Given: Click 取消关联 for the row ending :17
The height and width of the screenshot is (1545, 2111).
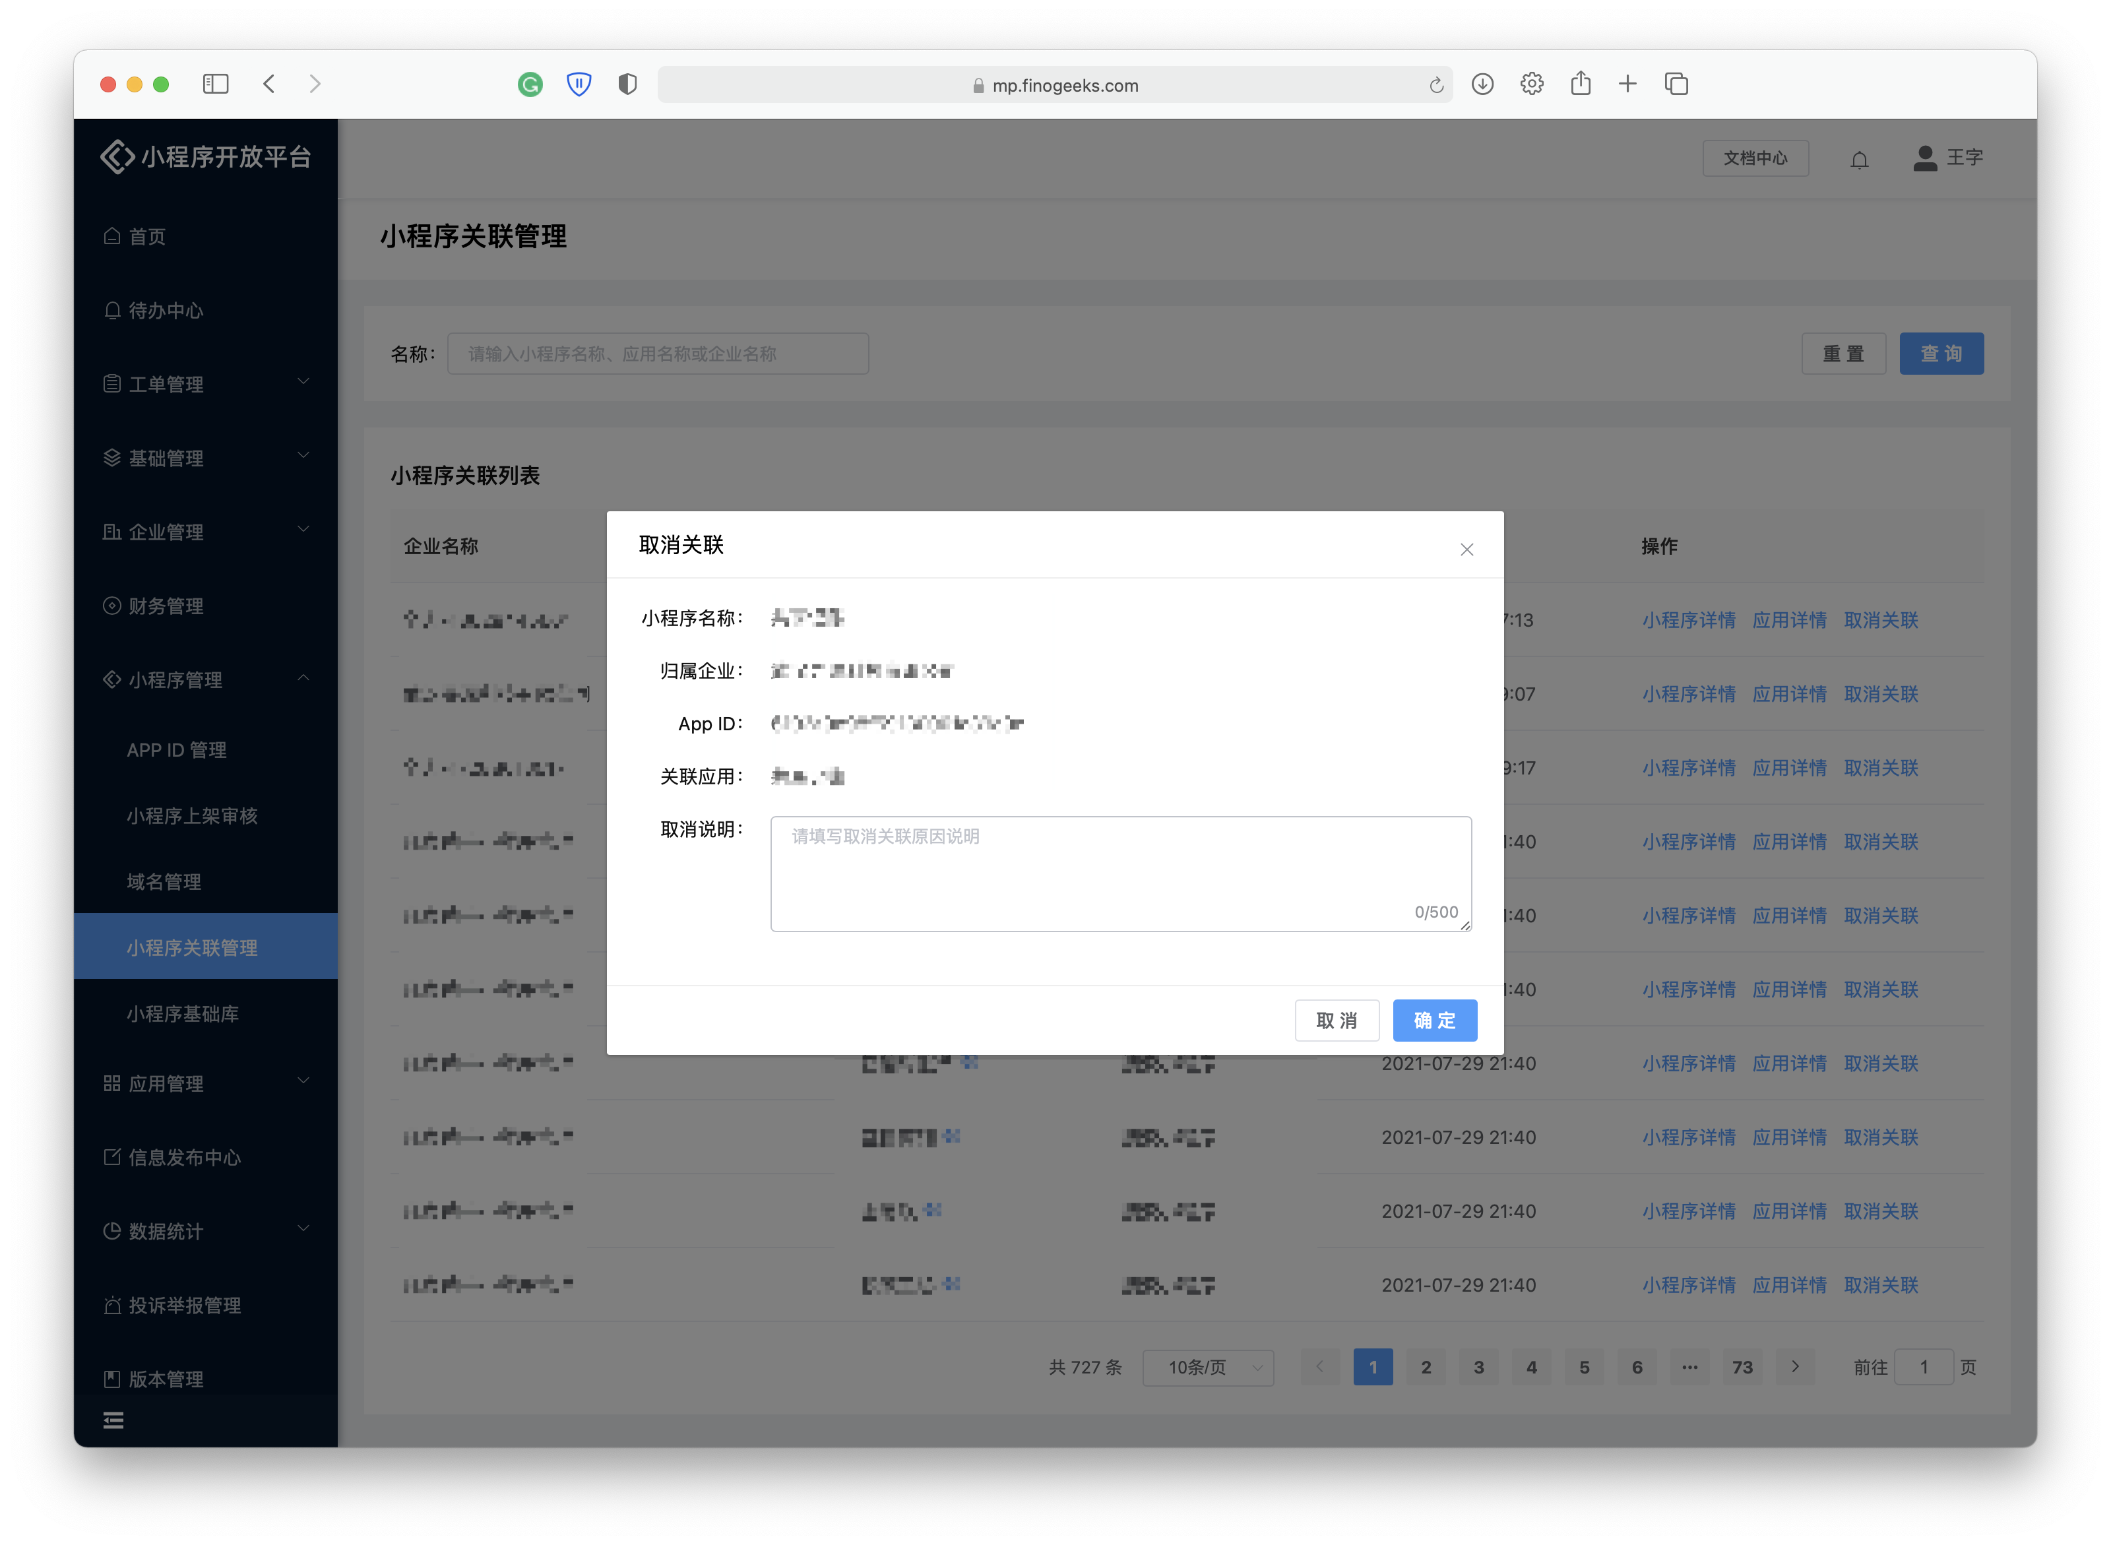Looking at the screenshot, I should 1880,768.
